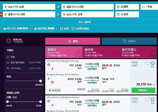Click baggage badge under second 經濟艙 label

(135, 102)
